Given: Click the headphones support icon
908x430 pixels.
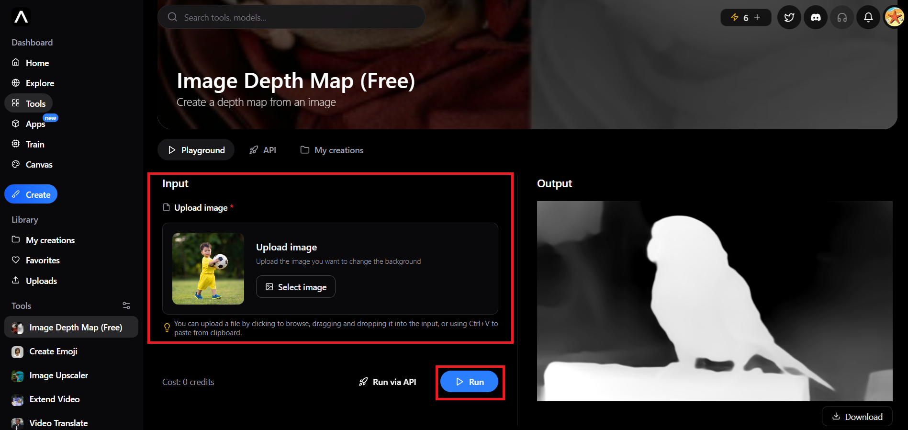Looking at the screenshot, I should [x=842, y=18].
